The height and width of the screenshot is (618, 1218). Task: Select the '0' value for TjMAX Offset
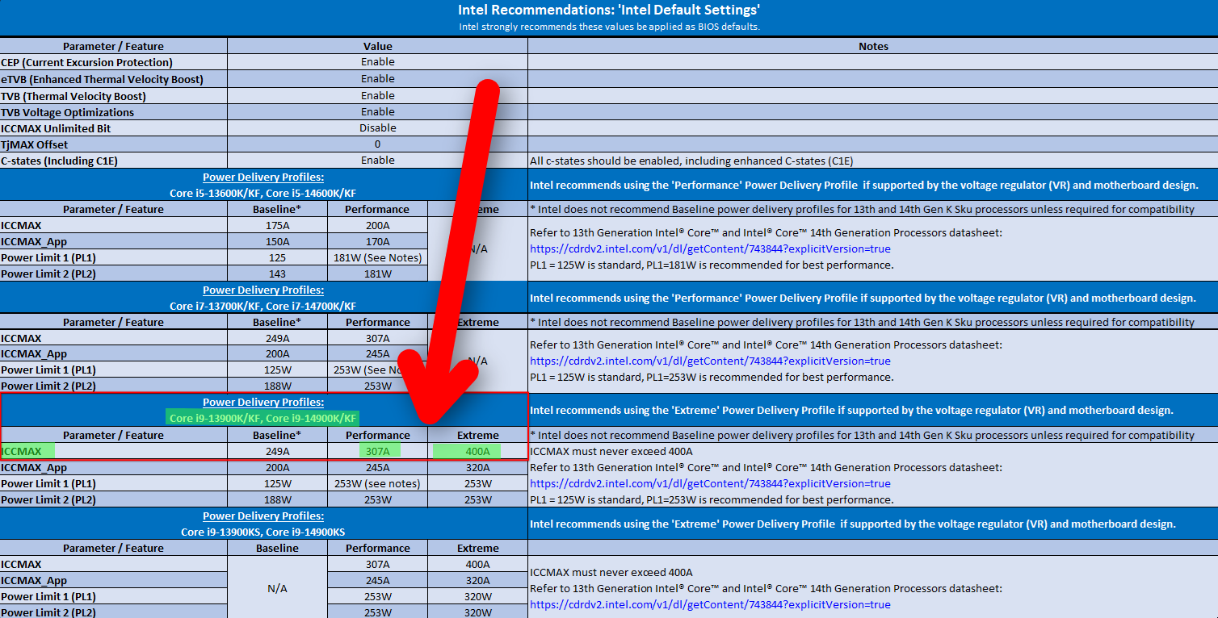[378, 144]
